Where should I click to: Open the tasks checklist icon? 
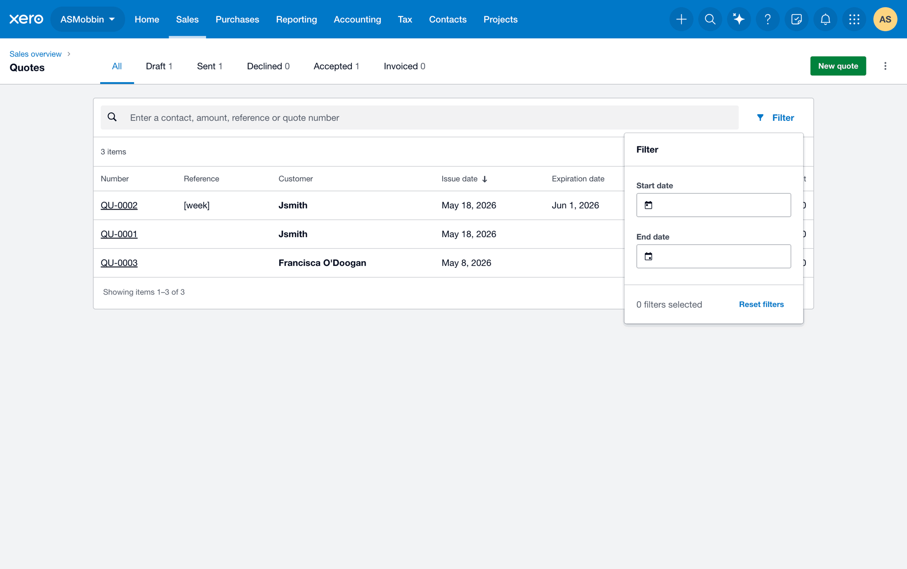(796, 19)
